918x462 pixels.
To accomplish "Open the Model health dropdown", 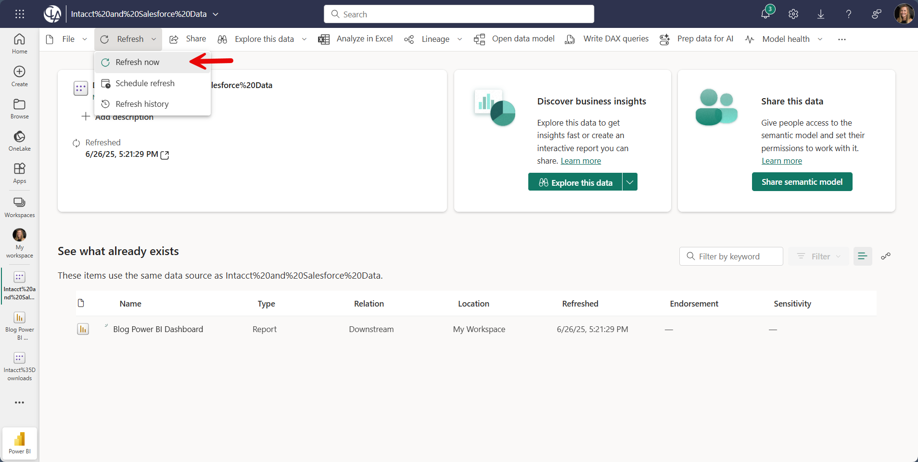I will (820, 39).
